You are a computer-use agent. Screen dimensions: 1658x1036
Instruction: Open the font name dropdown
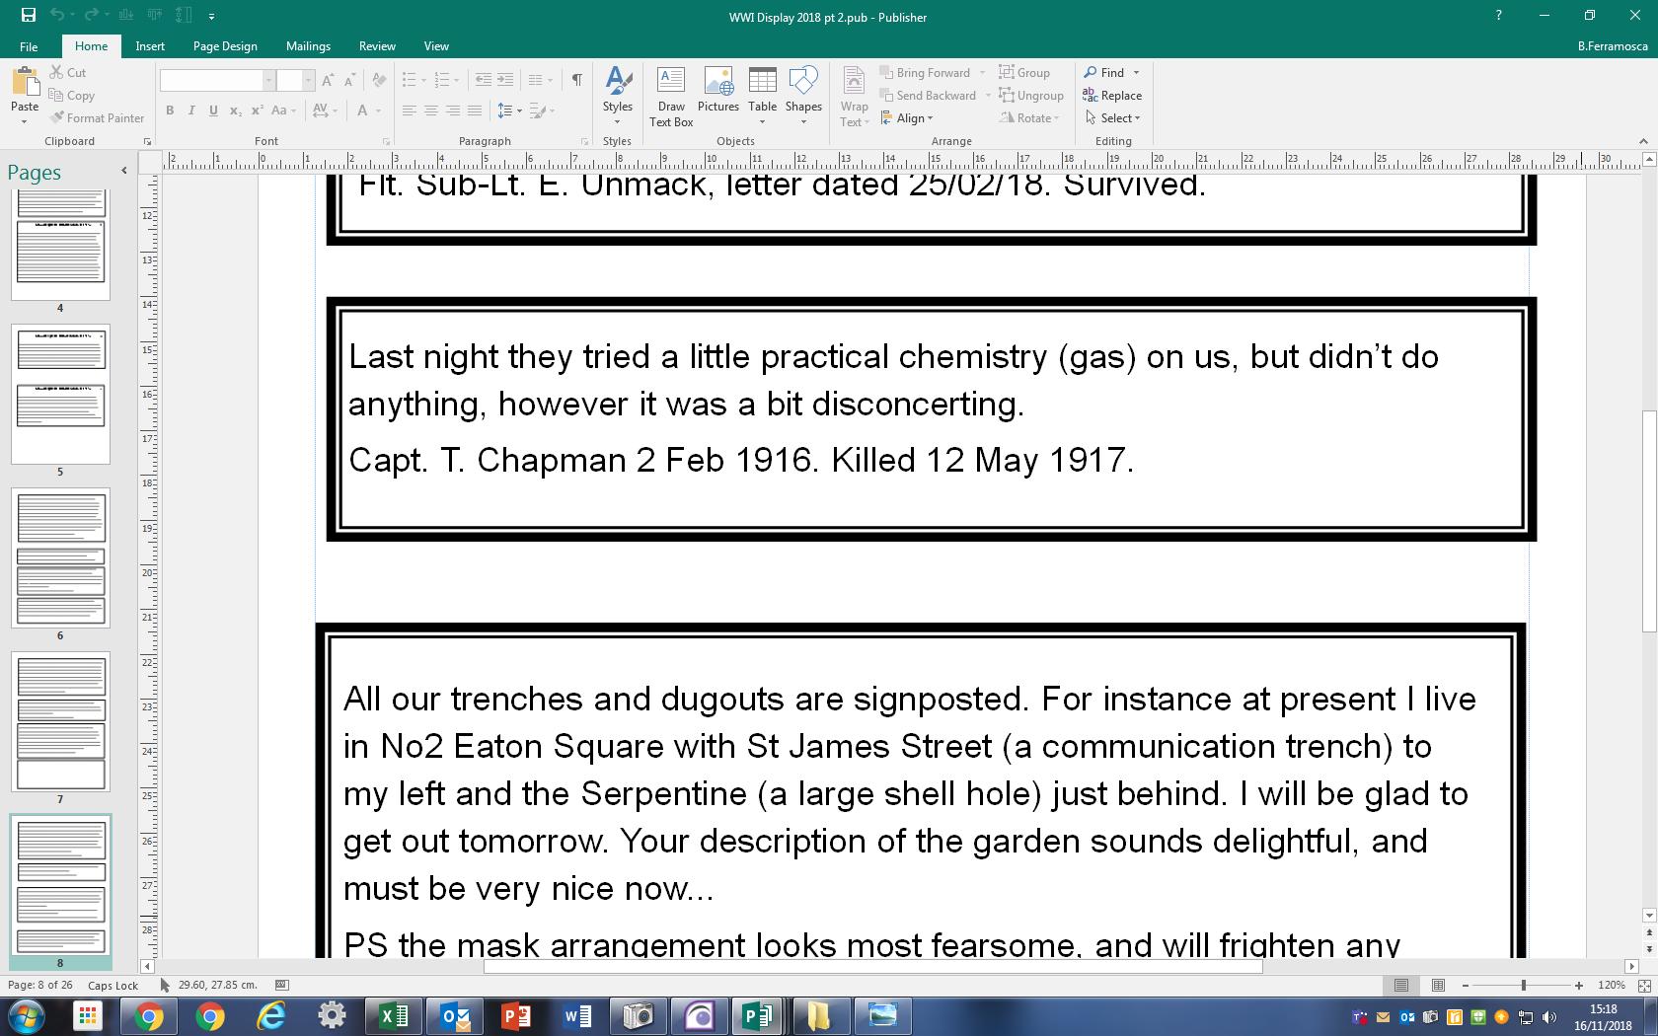pos(268,80)
